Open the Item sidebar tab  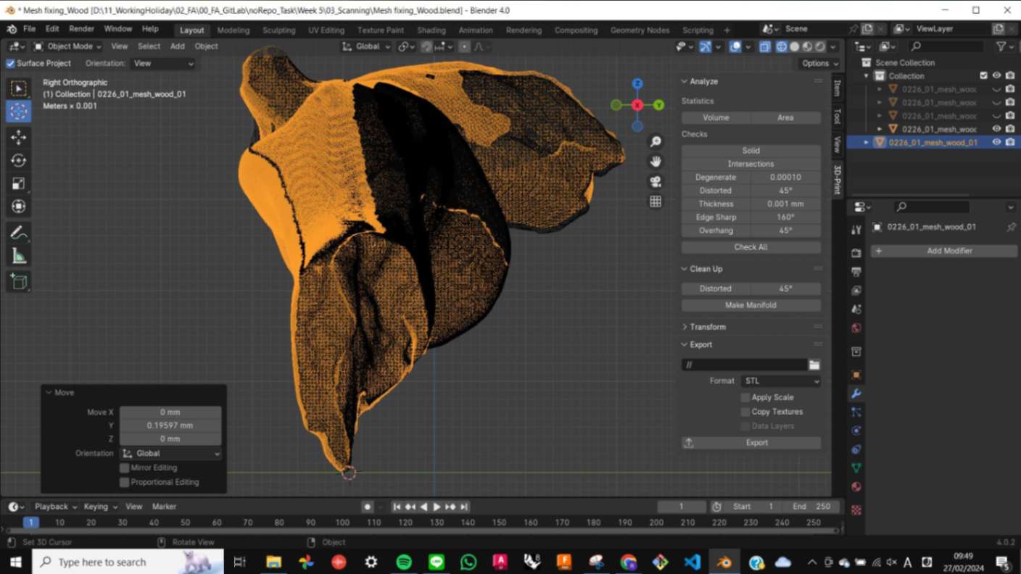point(837,88)
